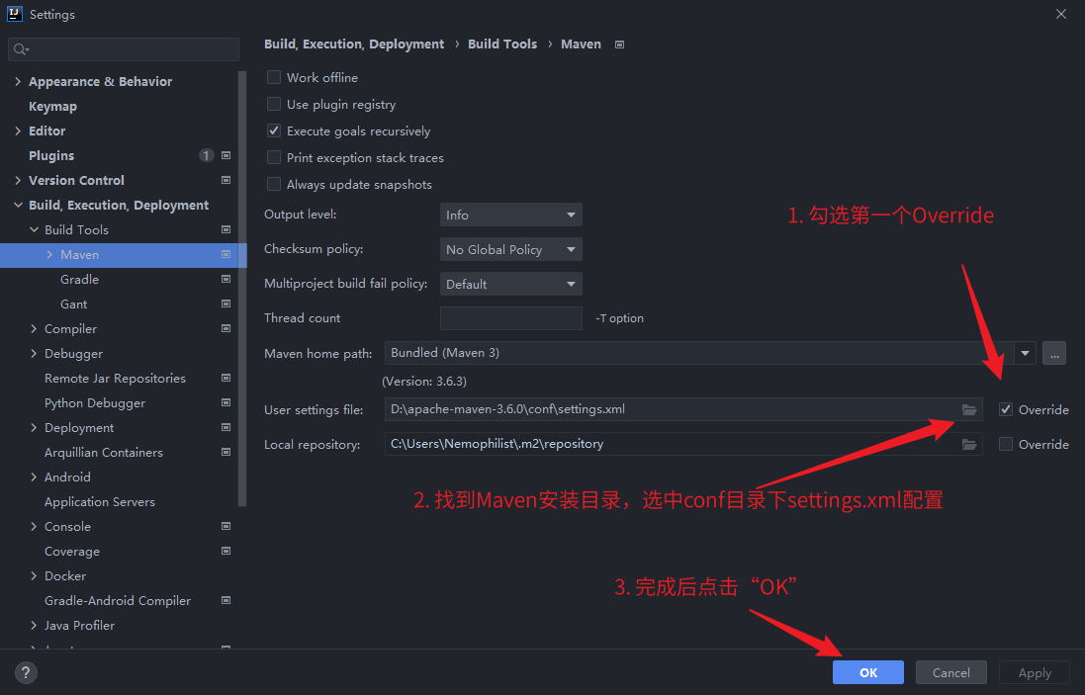The width and height of the screenshot is (1085, 695).
Task: Toggle Override for Local repository
Action: (1006, 444)
